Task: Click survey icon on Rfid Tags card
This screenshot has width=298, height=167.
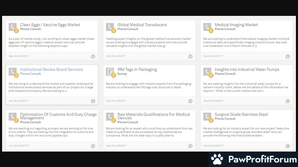Action: coord(110,72)
